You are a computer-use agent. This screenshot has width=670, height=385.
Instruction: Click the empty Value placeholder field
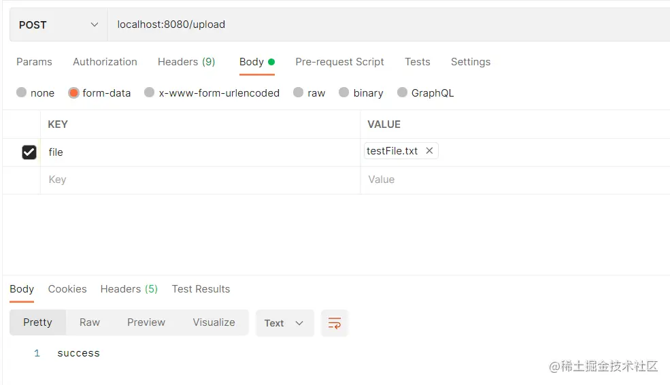point(515,180)
